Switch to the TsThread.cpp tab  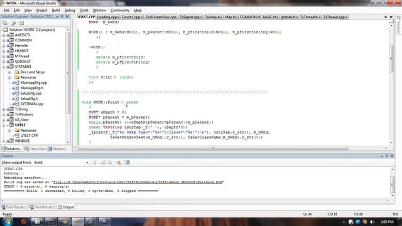click(x=335, y=17)
